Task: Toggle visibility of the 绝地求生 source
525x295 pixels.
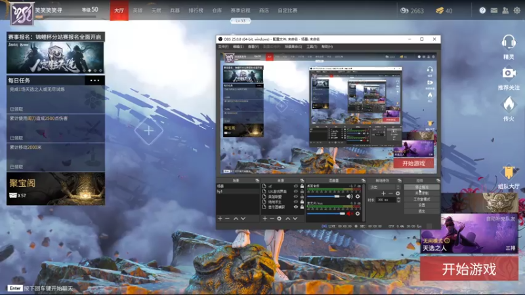Action: (x=296, y=202)
